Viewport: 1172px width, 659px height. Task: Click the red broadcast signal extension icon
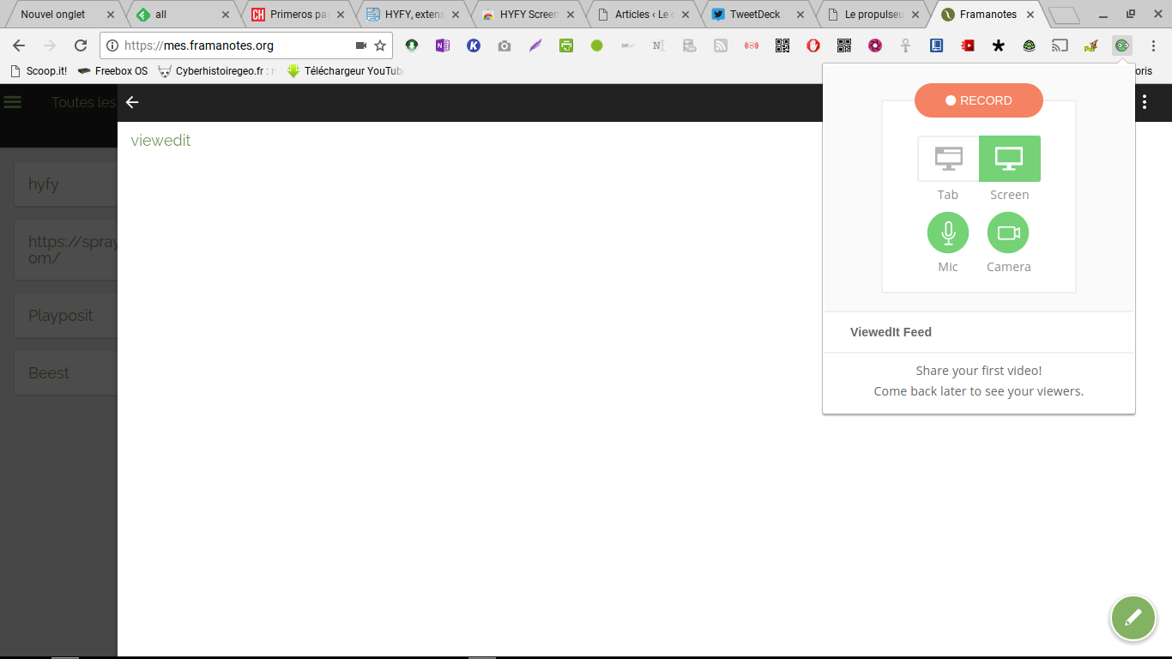pos(752,45)
